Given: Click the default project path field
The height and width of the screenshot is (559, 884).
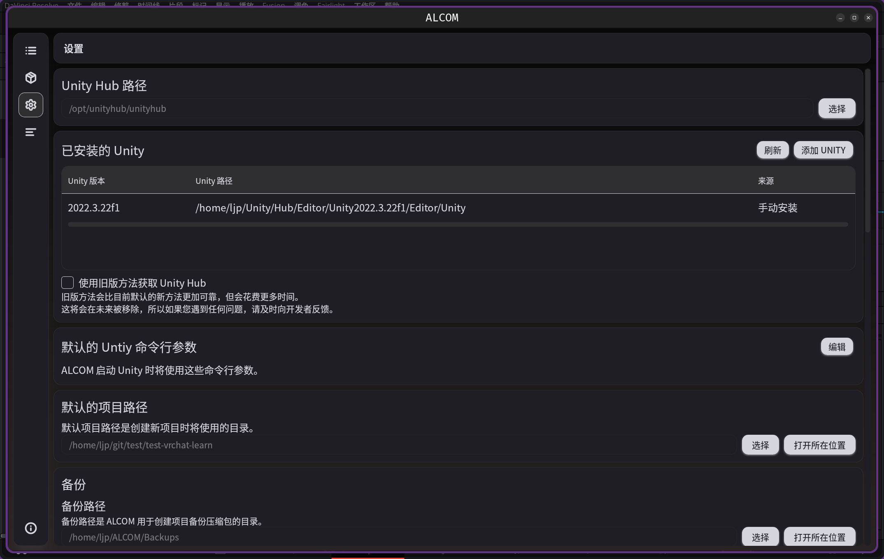Looking at the screenshot, I should click(x=398, y=445).
